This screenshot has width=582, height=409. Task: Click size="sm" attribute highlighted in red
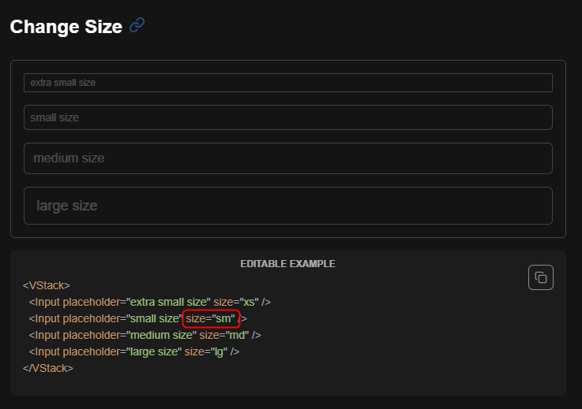tap(211, 318)
